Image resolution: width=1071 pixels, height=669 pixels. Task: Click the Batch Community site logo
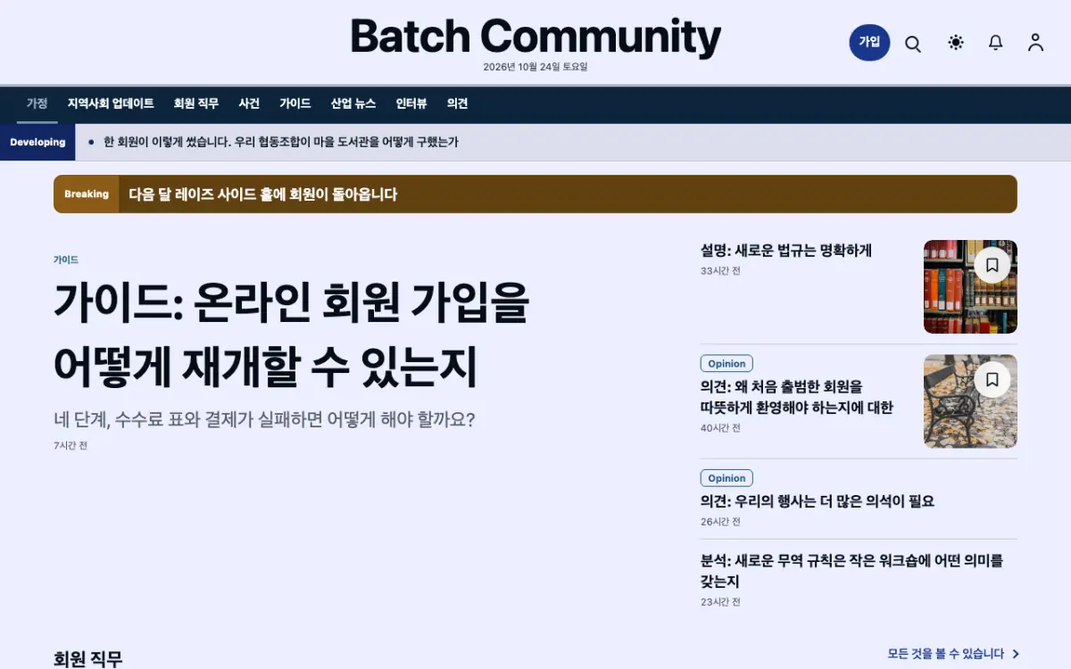535,37
